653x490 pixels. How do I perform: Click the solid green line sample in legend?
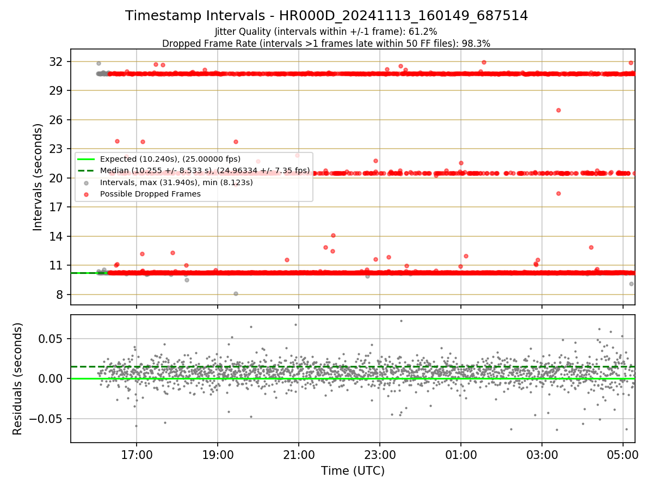pos(87,159)
